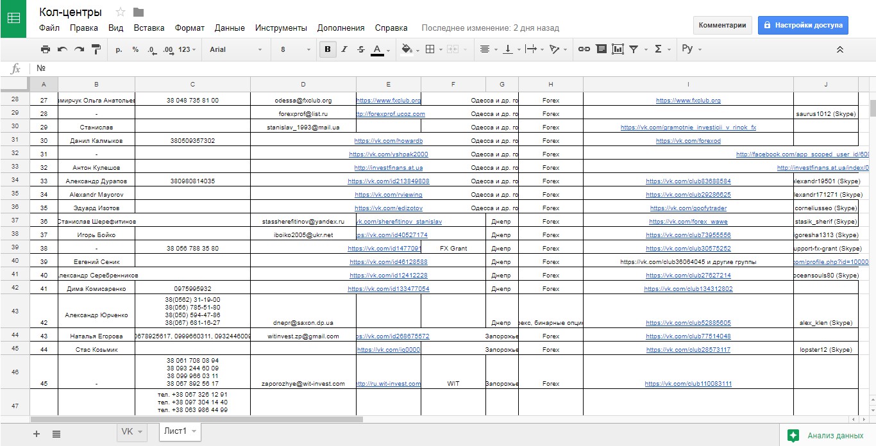Redo the last action

click(79, 49)
